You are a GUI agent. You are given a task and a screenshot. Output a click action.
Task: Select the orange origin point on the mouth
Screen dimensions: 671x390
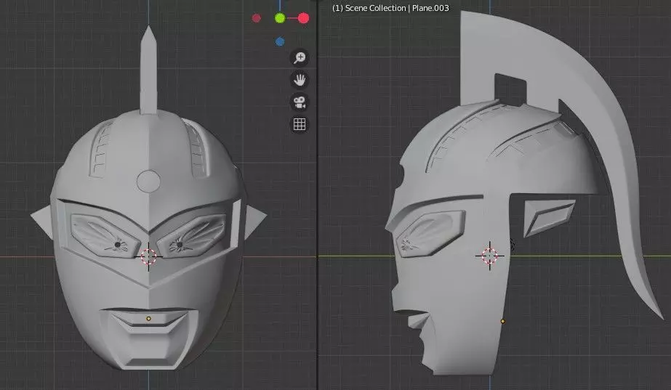click(x=148, y=319)
